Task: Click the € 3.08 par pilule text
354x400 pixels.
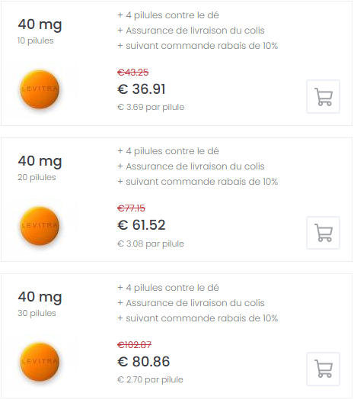Action: coord(151,244)
